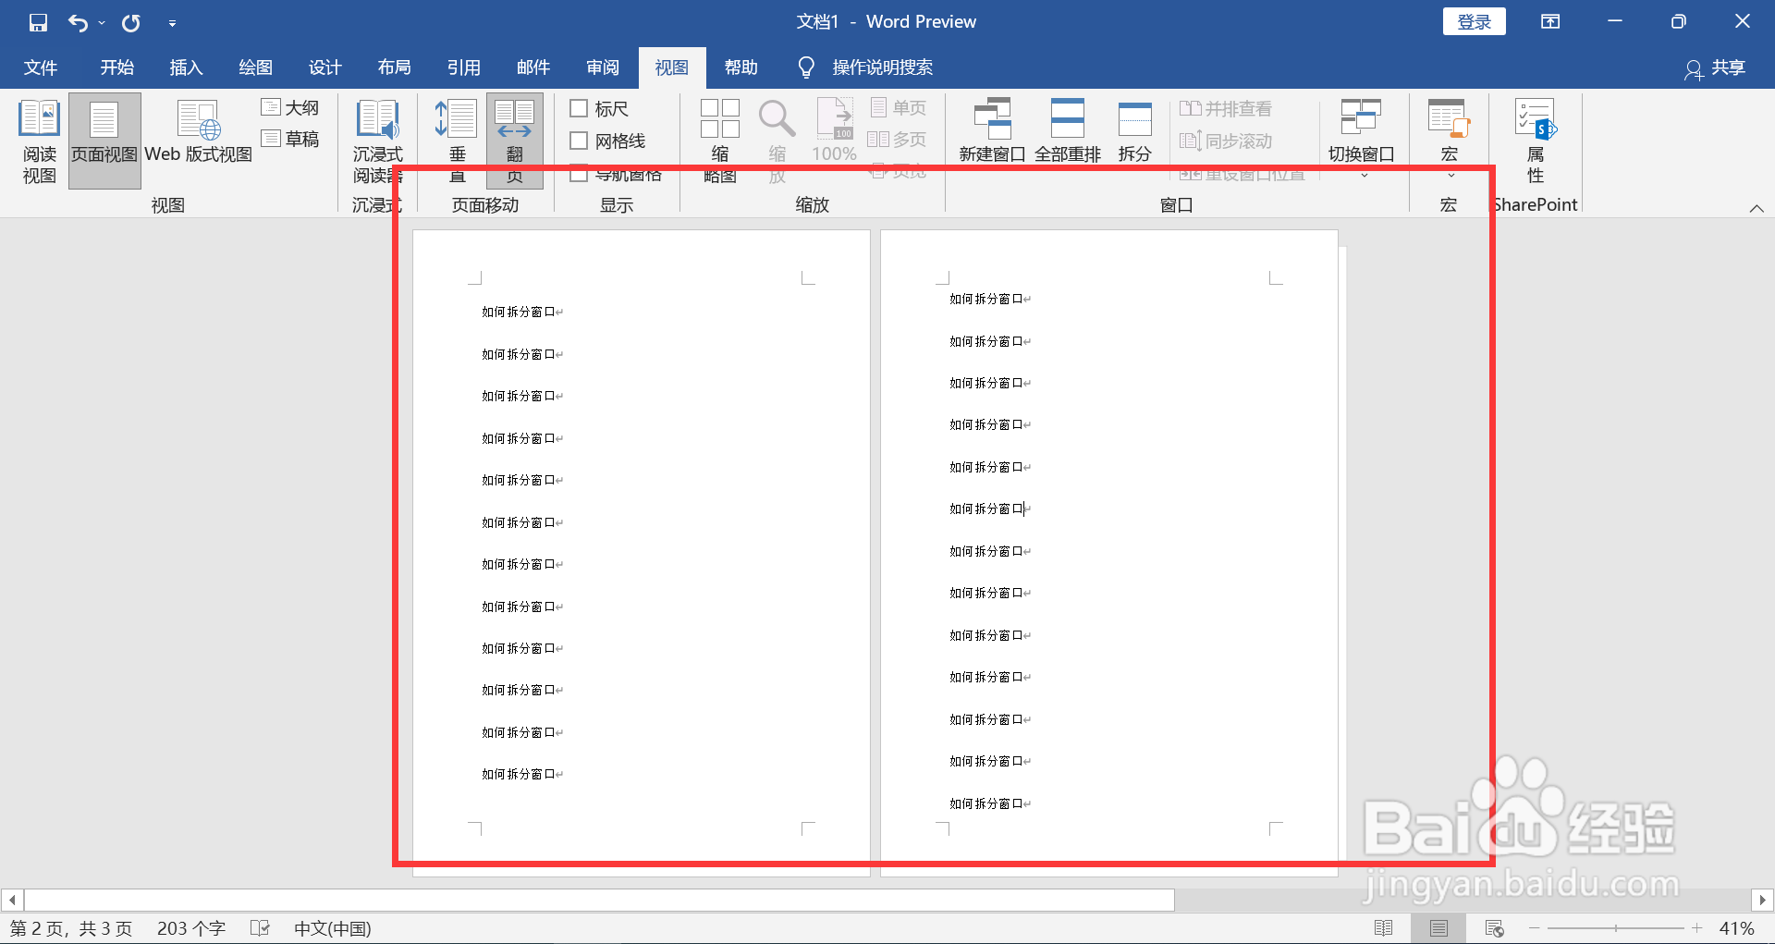Click the 41% zoom level
This screenshot has width=1775, height=944.
(x=1736, y=928)
